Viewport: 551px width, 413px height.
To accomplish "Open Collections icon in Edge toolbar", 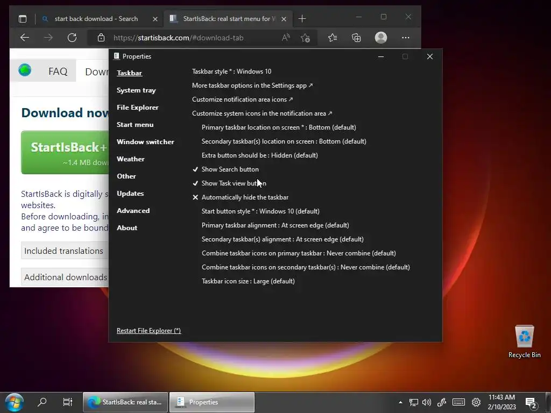I will click(x=356, y=38).
